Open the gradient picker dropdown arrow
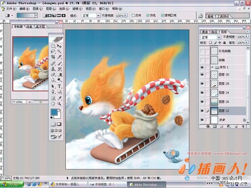The height and width of the screenshot is (188, 251). click(x=36, y=15)
